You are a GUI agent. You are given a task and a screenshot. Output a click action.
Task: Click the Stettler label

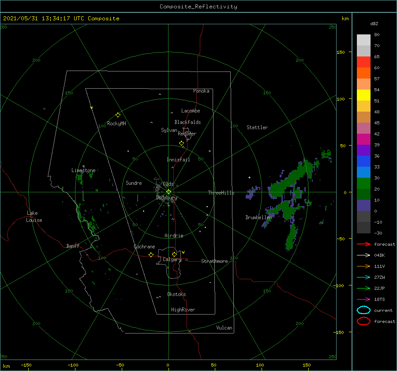pos(257,127)
